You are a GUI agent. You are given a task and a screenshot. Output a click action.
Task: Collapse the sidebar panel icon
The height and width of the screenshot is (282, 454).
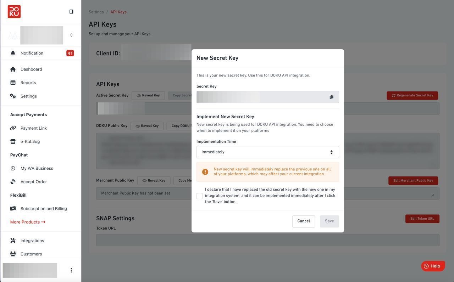[71, 12]
